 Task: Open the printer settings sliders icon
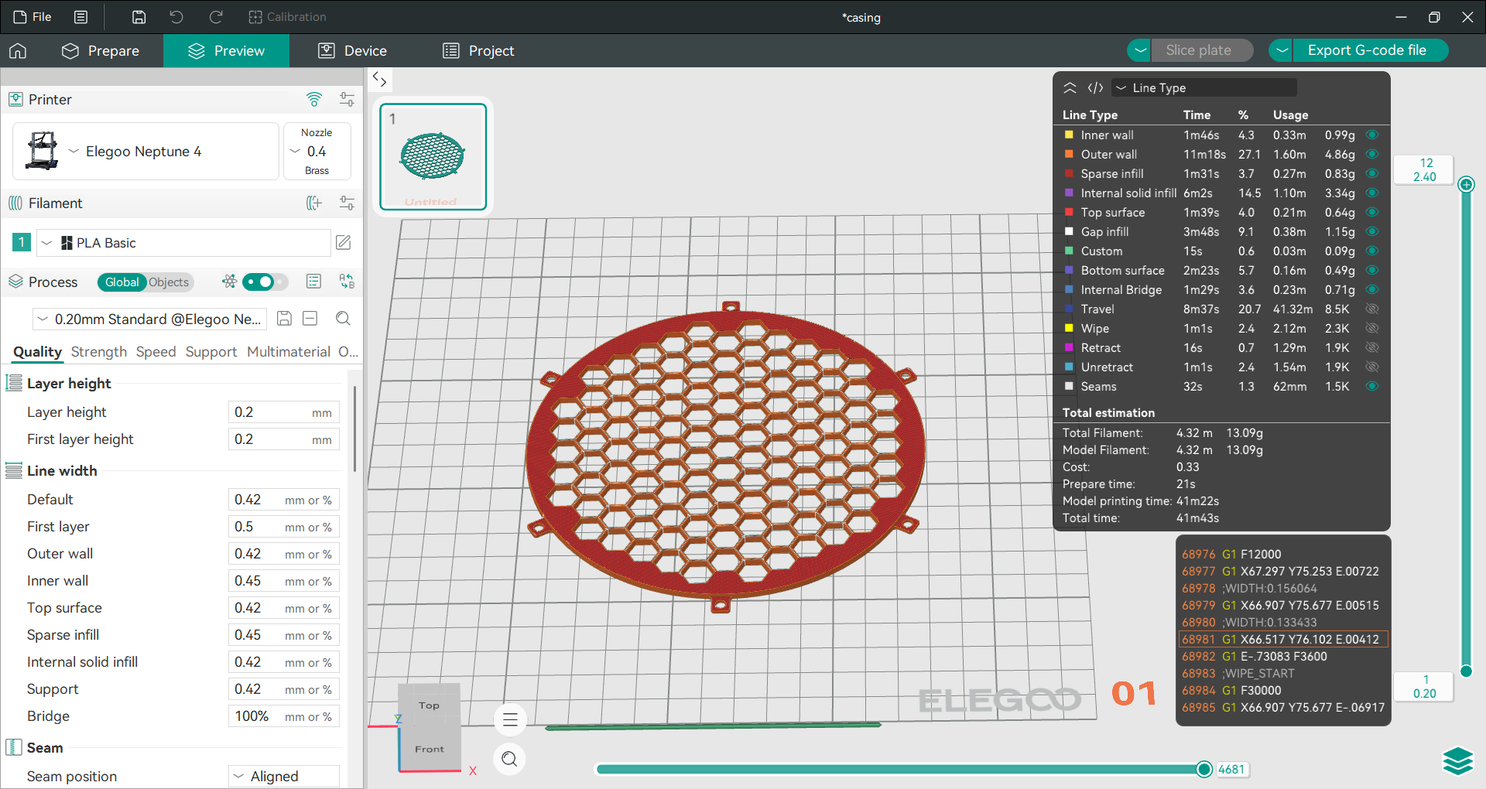[x=347, y=99]
